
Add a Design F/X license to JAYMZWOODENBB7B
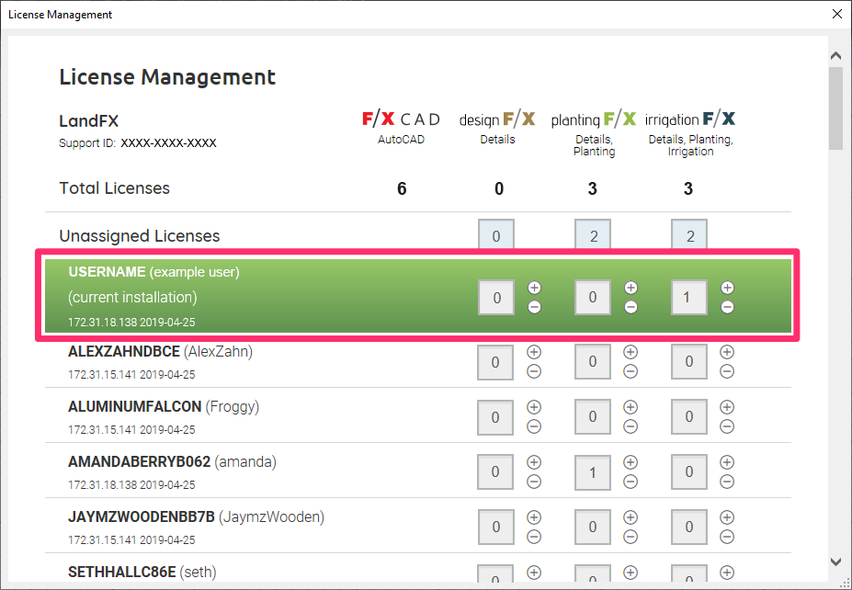534,517
